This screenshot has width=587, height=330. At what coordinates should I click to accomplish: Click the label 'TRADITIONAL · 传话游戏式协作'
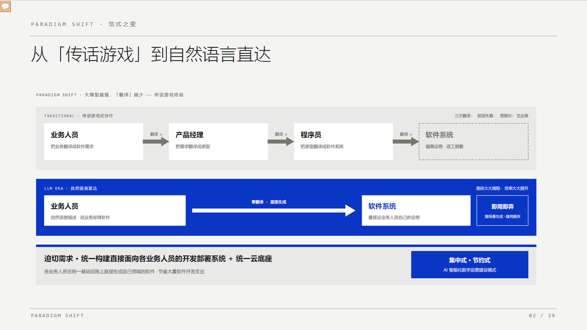pos(78,116)
